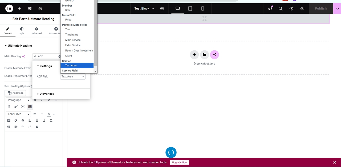This screenshot has height=167, width=341.
Task: Clear formatting with eraser icon
Action: pos(16,121)
